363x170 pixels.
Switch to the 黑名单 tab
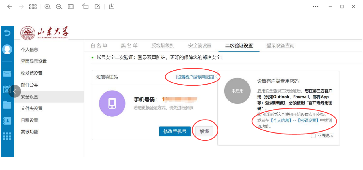(129, 46)
